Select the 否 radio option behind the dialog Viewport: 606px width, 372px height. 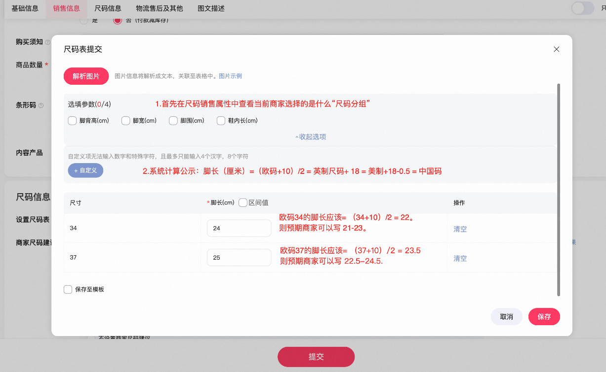coord(117,21)
